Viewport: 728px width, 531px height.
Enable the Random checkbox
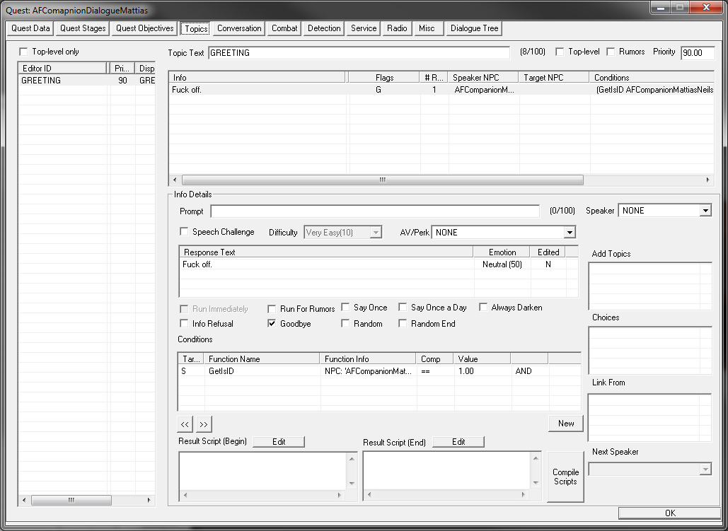pos(345,324)
